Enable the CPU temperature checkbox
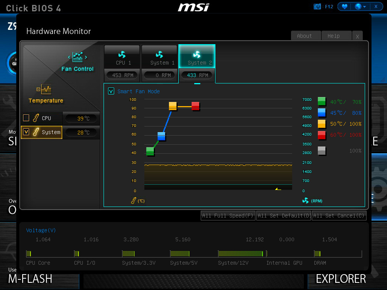This screenshot has height=290, width=387. [26, 118]
